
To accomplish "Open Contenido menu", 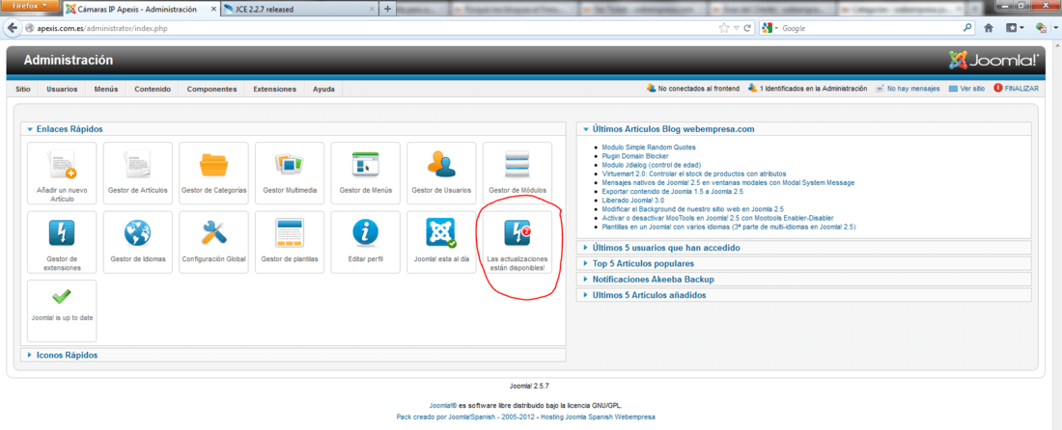I will 153,90.
